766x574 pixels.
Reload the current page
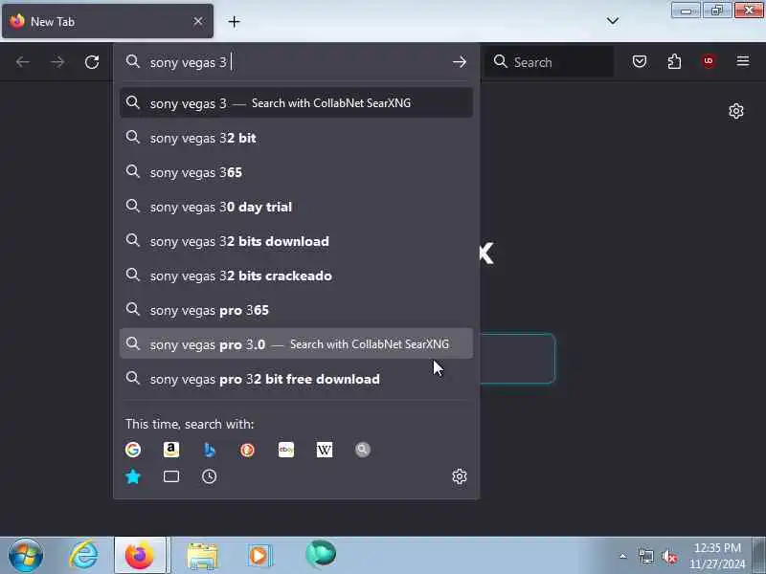pos(92,62)
